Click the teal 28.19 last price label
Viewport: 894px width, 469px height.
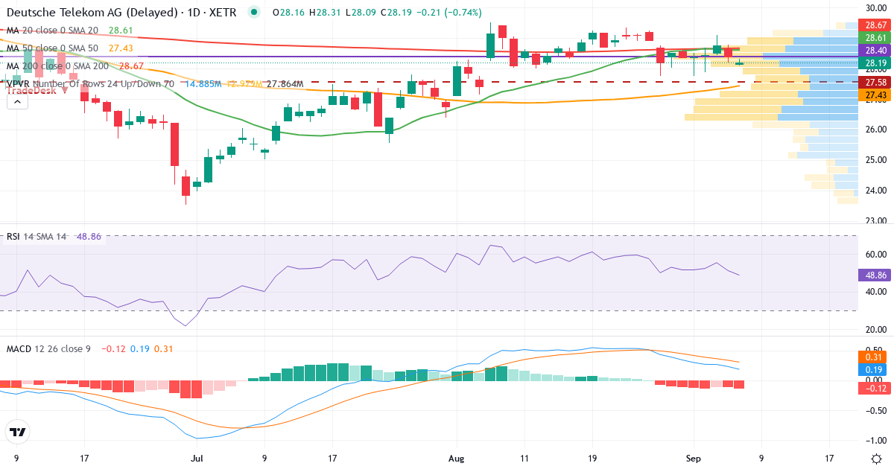tap(875, 63)
